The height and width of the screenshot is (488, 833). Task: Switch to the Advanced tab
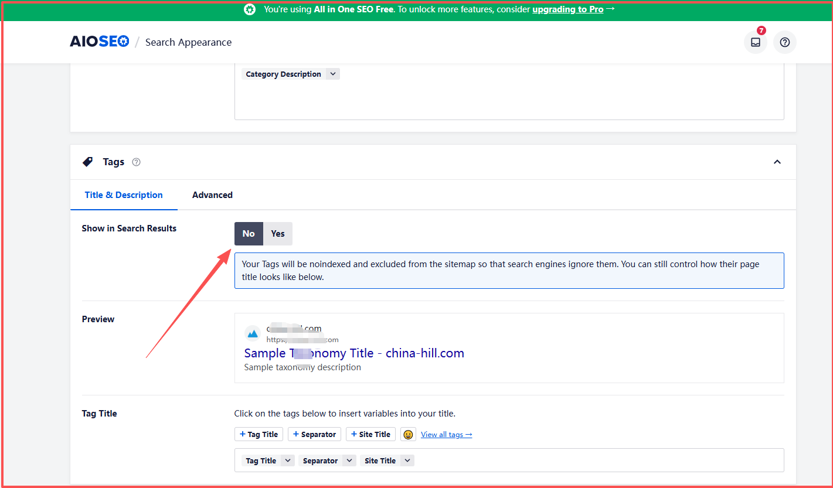pos(212,195)
